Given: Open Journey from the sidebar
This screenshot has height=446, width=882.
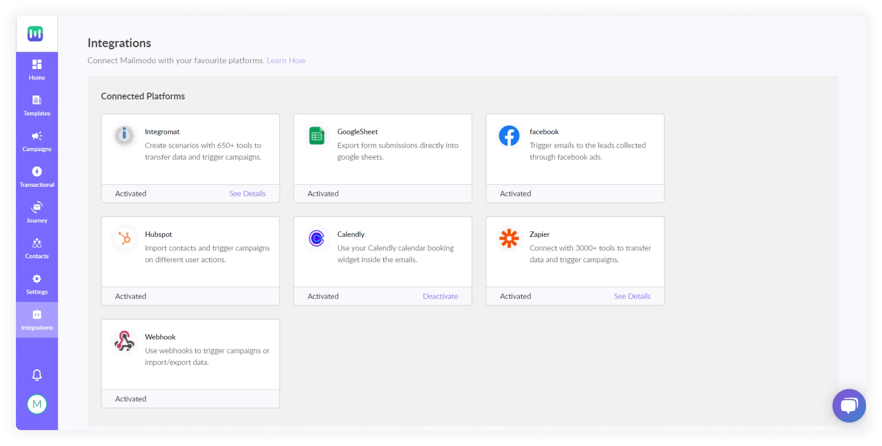Looking at the screenshot, I should tap(37, 213).
